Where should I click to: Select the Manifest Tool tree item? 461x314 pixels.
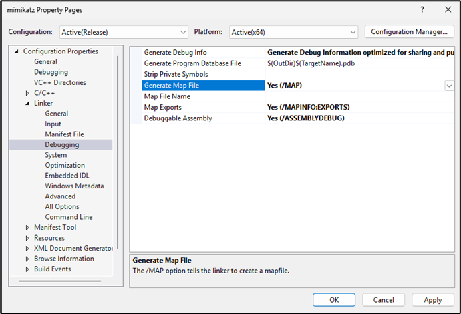55,227
